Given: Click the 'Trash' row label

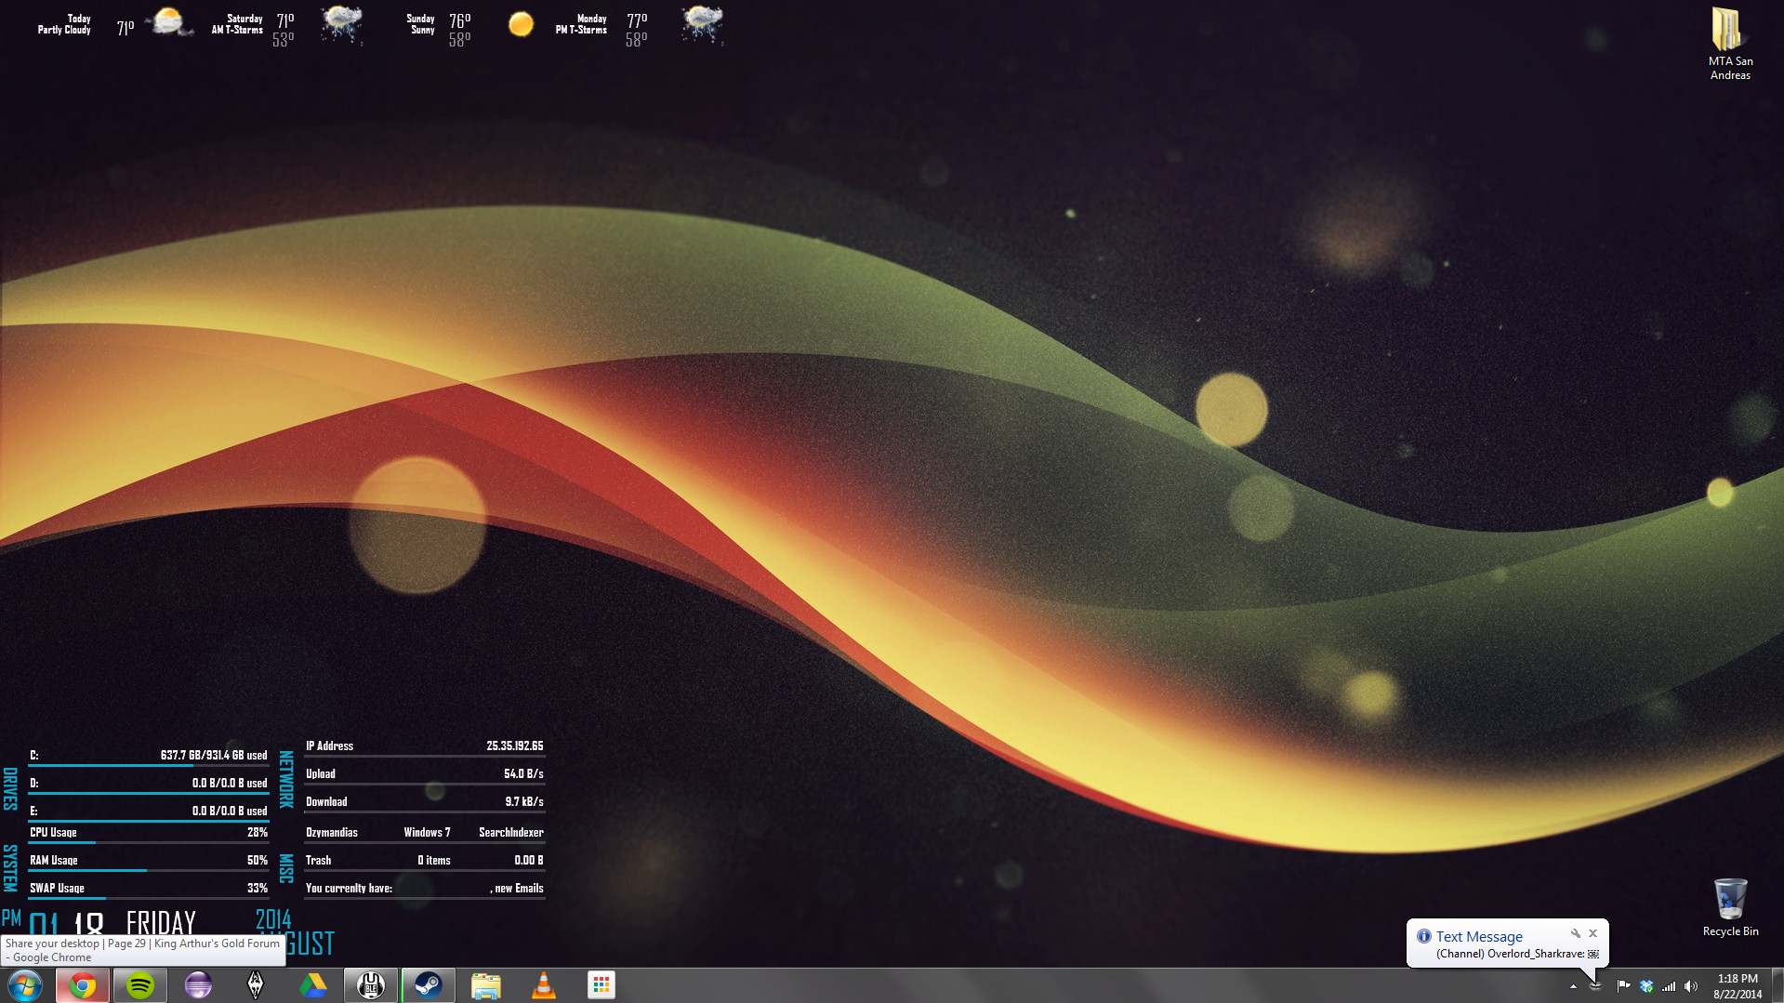Looking at the screenshot, I should (318, 860).
